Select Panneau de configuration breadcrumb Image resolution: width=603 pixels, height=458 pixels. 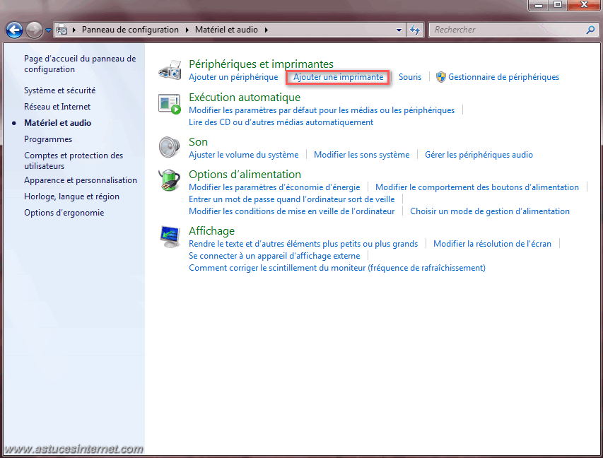tap(130, 30)
